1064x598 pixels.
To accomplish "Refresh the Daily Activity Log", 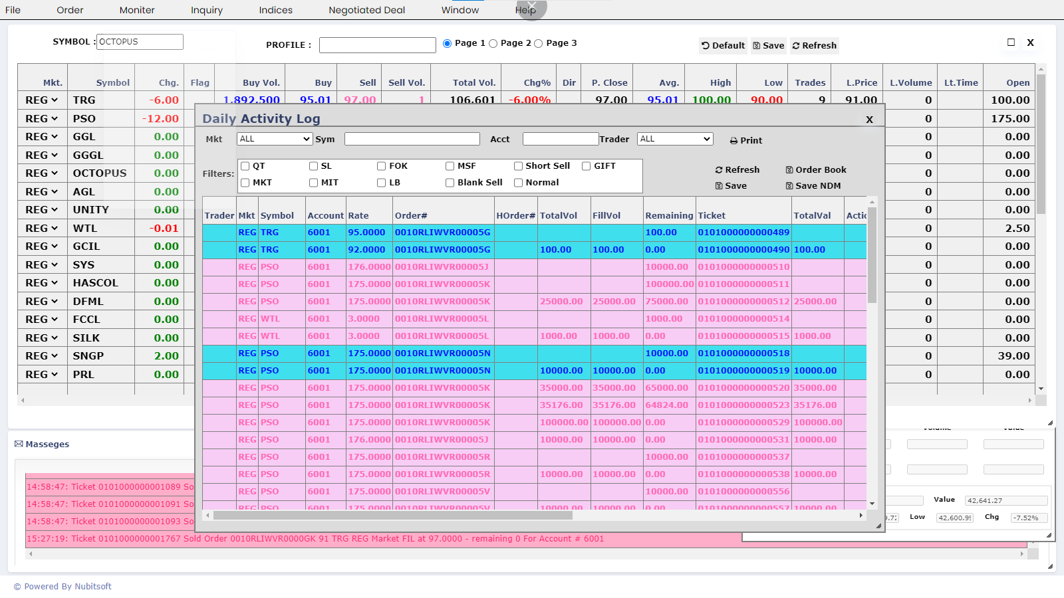I will tap(737, 170).
